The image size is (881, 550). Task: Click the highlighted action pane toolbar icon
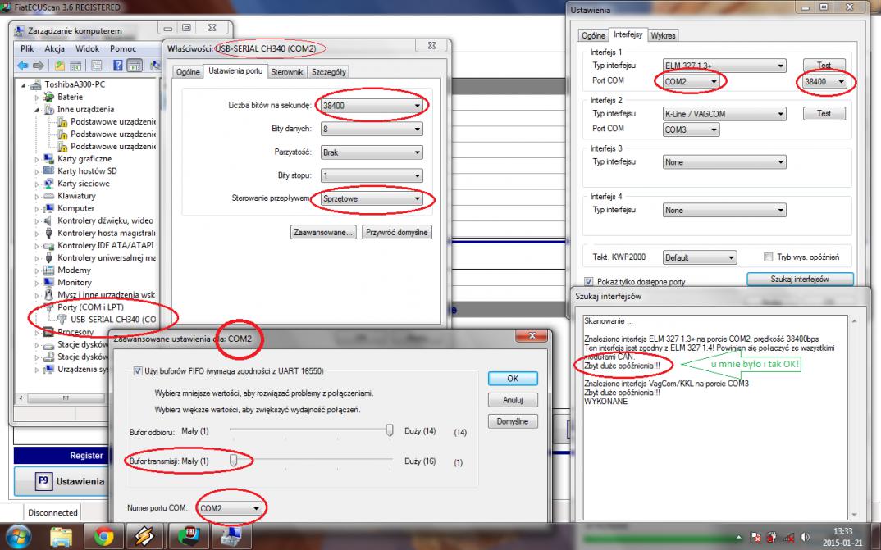coord(135,66)
